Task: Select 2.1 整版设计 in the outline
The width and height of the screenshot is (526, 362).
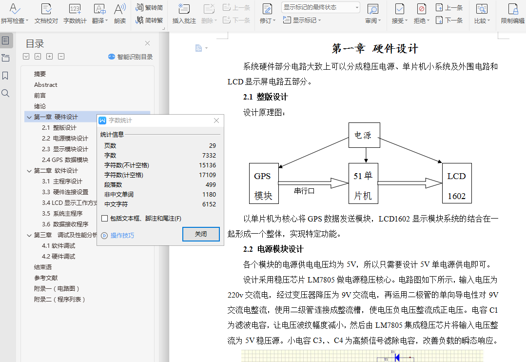Action: 59,128
